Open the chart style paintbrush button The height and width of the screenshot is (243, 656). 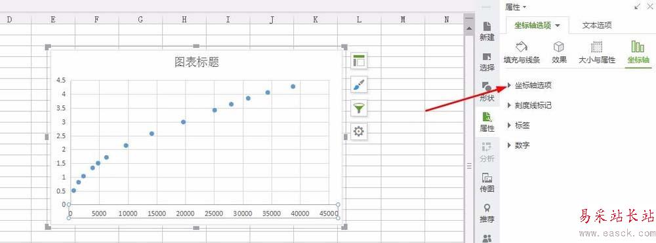coord(359,84)
